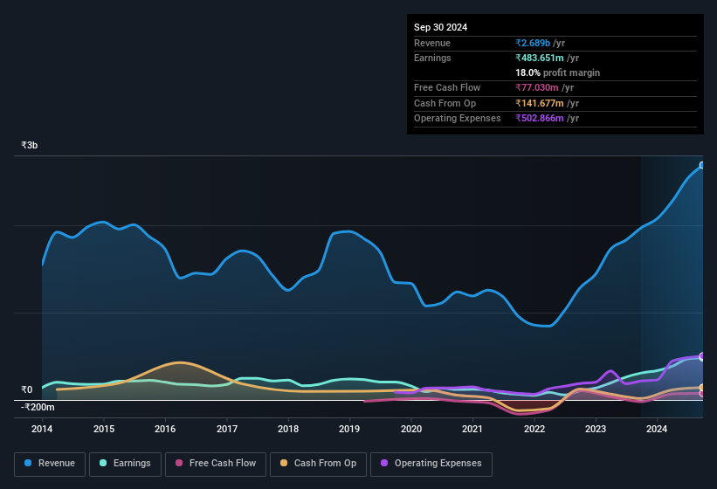Click the 2014 x-axis label
The height and width of the screenshot is (489, 717).
pyautogui.click(x=42, y=429)
